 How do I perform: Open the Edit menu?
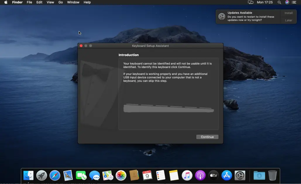tap(39, 2)
